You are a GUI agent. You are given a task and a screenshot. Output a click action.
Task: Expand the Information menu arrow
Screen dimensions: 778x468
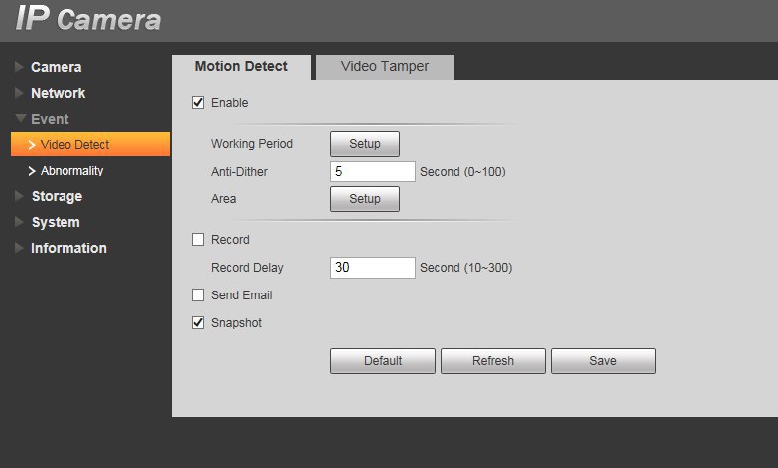tap(19, 248)
